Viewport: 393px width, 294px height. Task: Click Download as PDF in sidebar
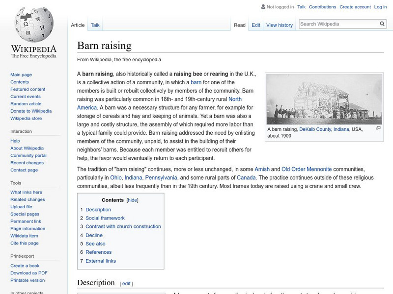[x=29, y=273]
